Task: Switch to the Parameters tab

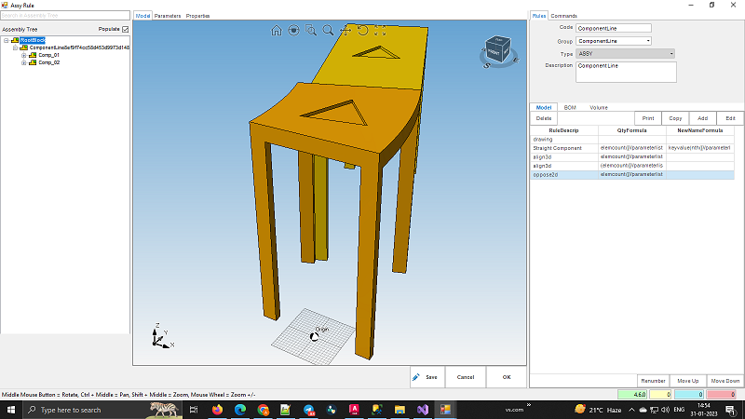Action: click(x=168, y=16)
